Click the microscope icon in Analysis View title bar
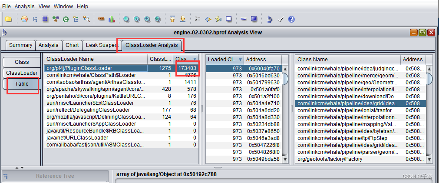This screenshot has width=439, height=183. point(4,33)
